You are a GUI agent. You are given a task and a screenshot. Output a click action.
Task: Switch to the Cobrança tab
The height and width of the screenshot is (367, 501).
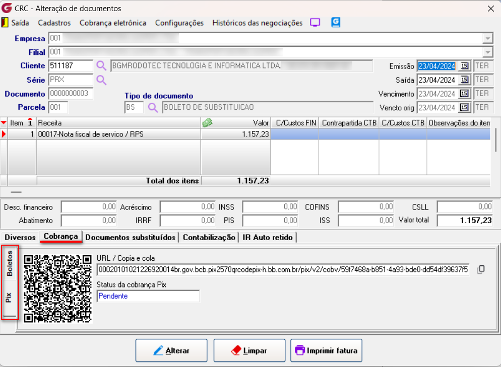(x=60, y=237)
